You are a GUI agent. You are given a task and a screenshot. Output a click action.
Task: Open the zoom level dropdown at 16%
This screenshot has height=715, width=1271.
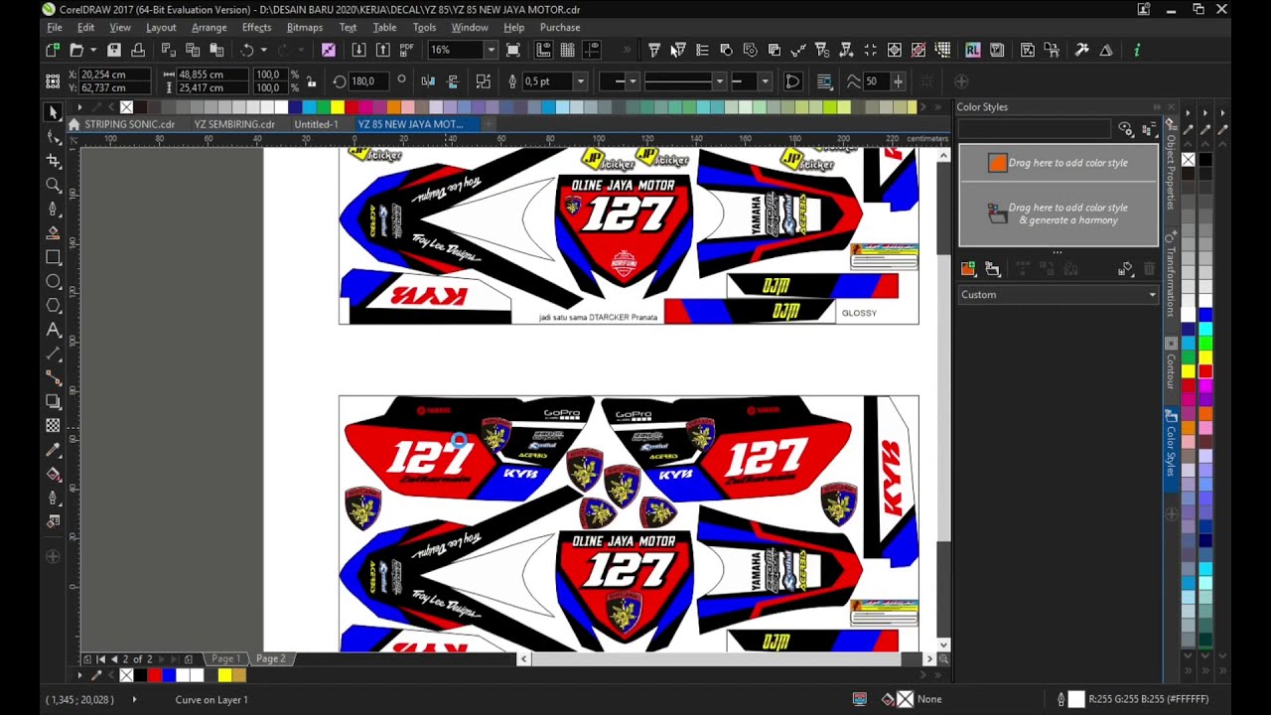point(491,50)
